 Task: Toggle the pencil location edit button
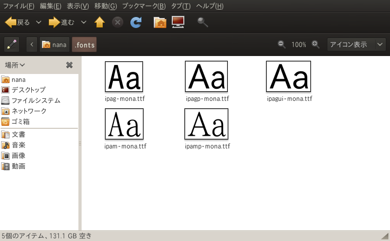point(12,44)
